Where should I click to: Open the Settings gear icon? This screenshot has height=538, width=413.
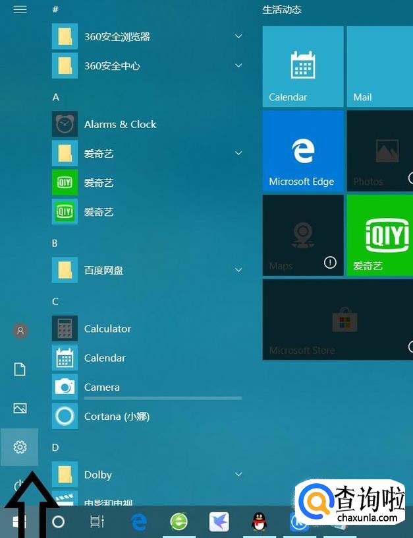20,447
